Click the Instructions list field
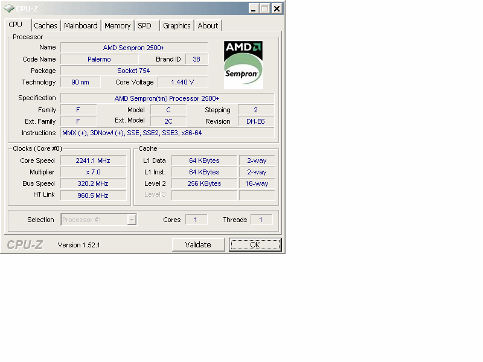This screenshot has width=483, height=362. point(167,133)
